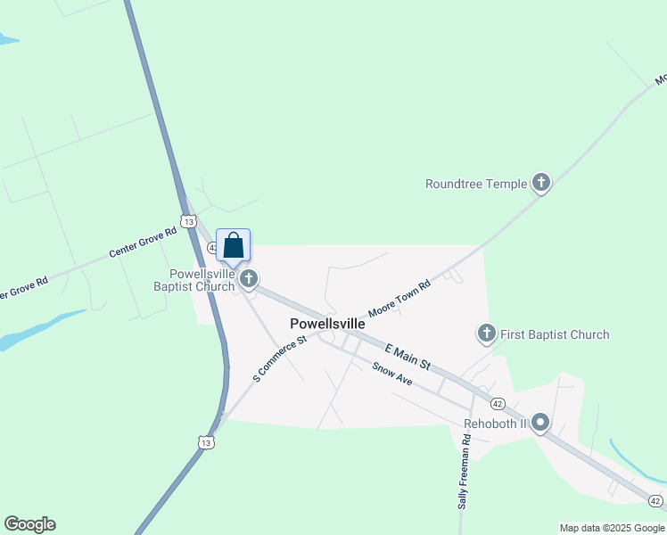
Task: Select the S Commerce St label
Action: [x=279, y=359]
